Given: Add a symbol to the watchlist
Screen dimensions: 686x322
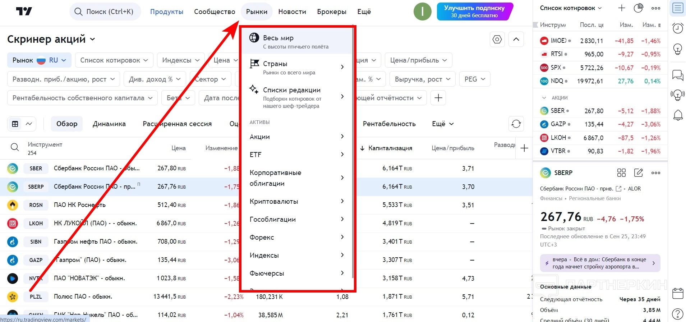Looking at the screenshot, I should point(622,8).
